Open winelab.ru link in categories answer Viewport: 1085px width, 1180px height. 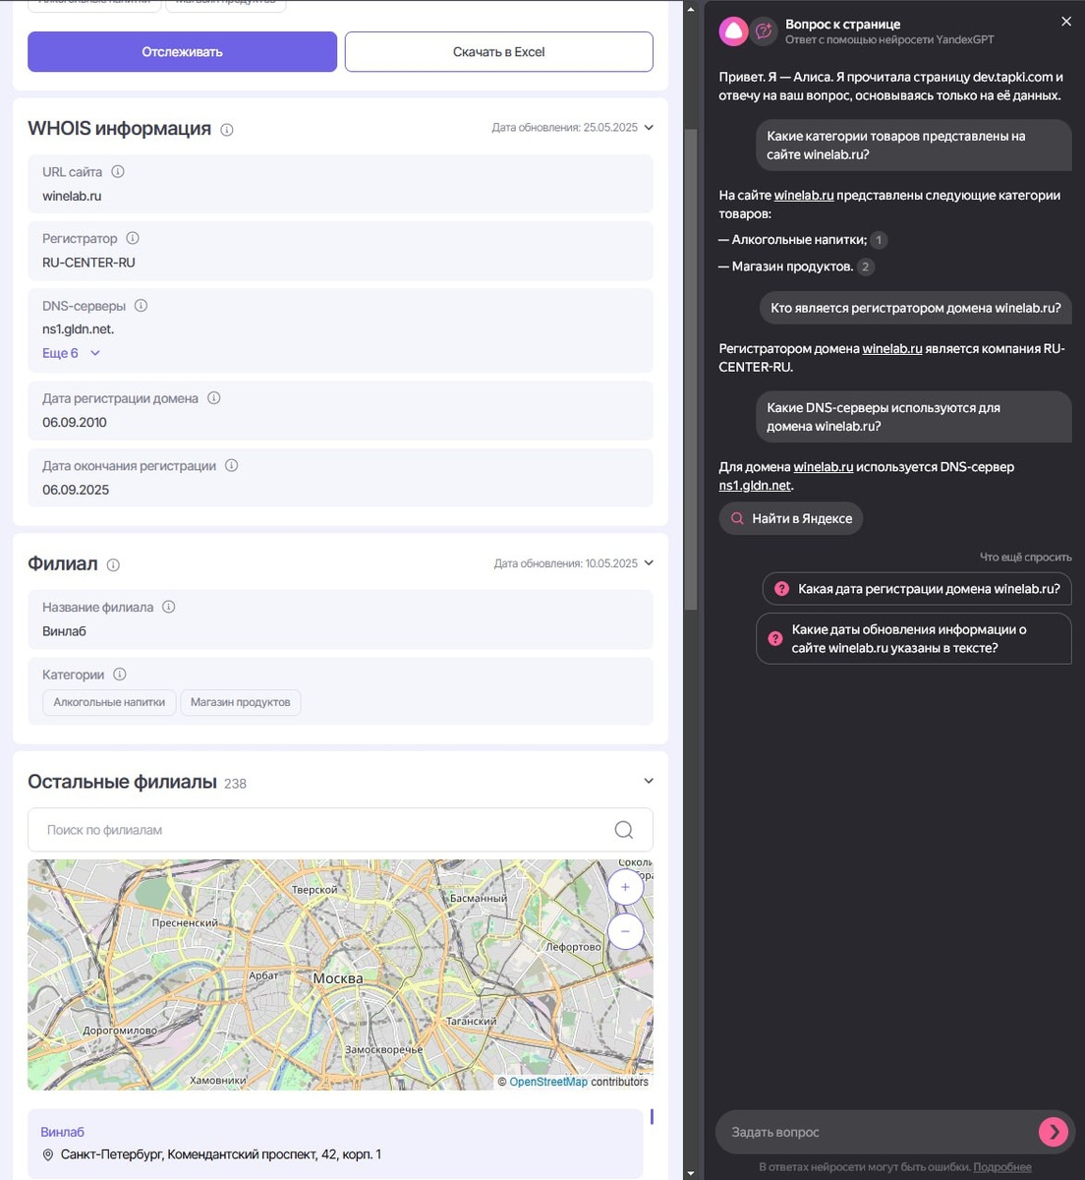click(804, 196)
